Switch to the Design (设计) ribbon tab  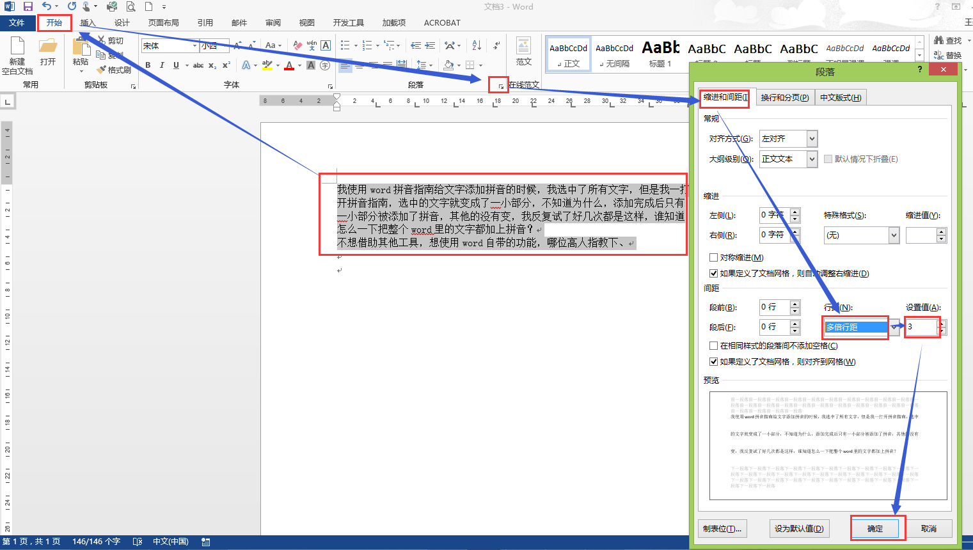(x=122, y=23)
